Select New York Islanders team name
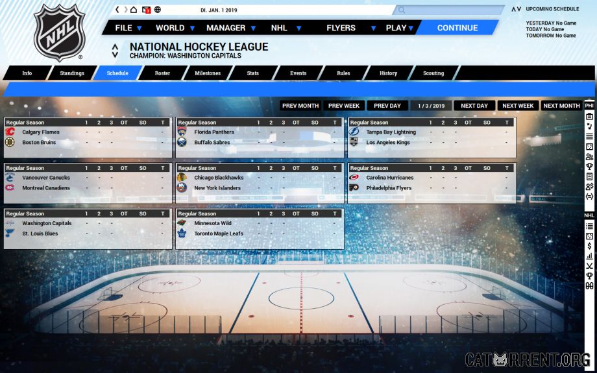The image size is (597, 373). (x=217, y=188)
